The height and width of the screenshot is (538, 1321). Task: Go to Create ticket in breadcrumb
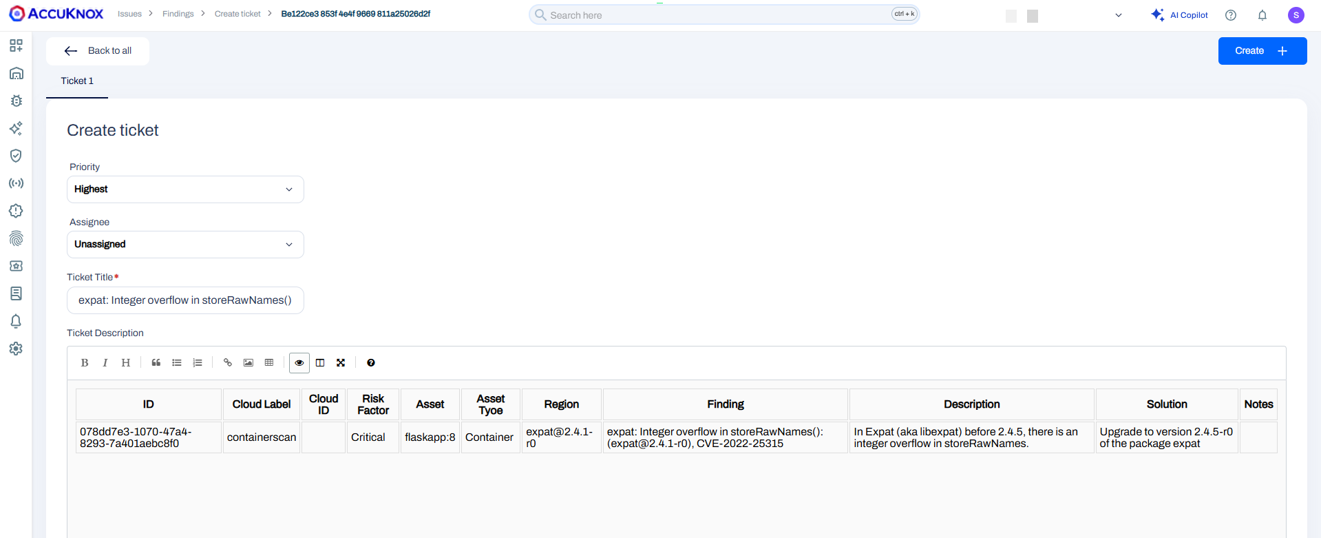coord(237,14)
